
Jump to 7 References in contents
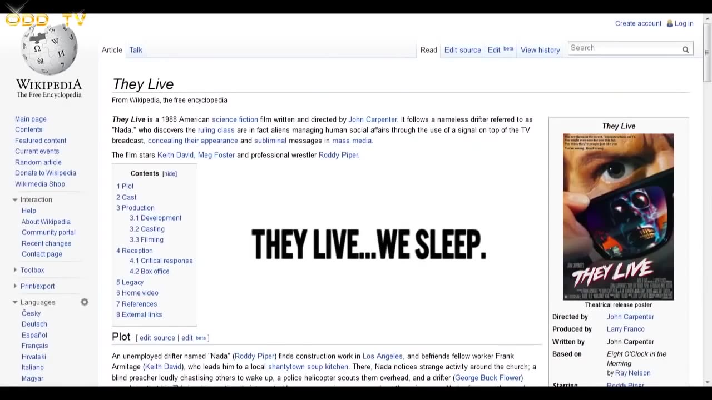(137, 304)
